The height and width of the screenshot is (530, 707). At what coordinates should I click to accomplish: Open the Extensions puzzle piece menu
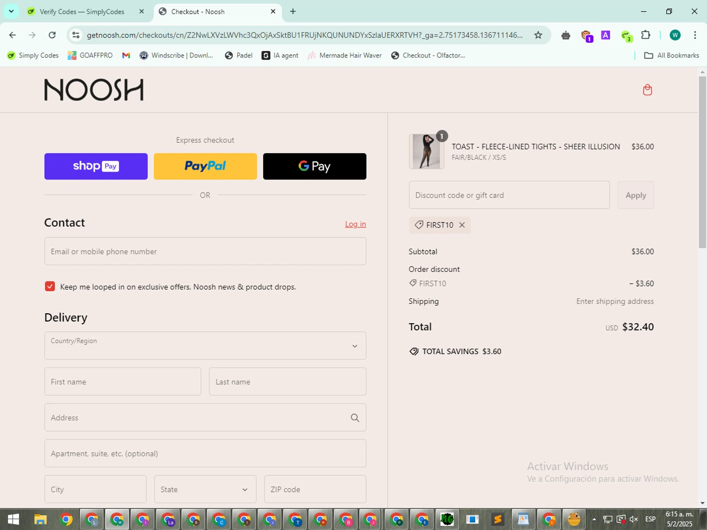pyautogui.click(x=646, y=35)
